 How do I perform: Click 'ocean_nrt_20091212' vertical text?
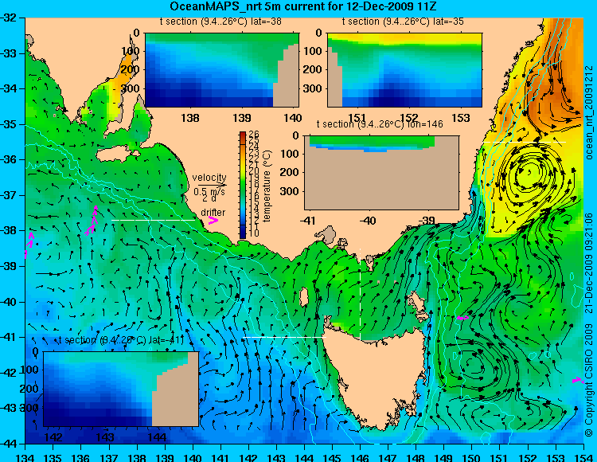(x=589, y=112)
